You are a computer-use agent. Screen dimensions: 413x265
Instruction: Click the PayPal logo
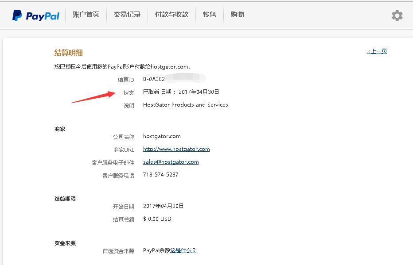click(x=36, y=15)
